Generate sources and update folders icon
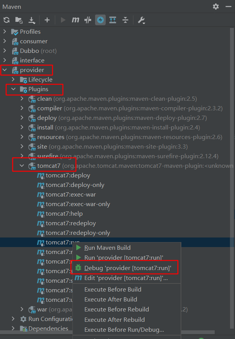235x339 pixels. pyautogui.click(x=19, y=20)
